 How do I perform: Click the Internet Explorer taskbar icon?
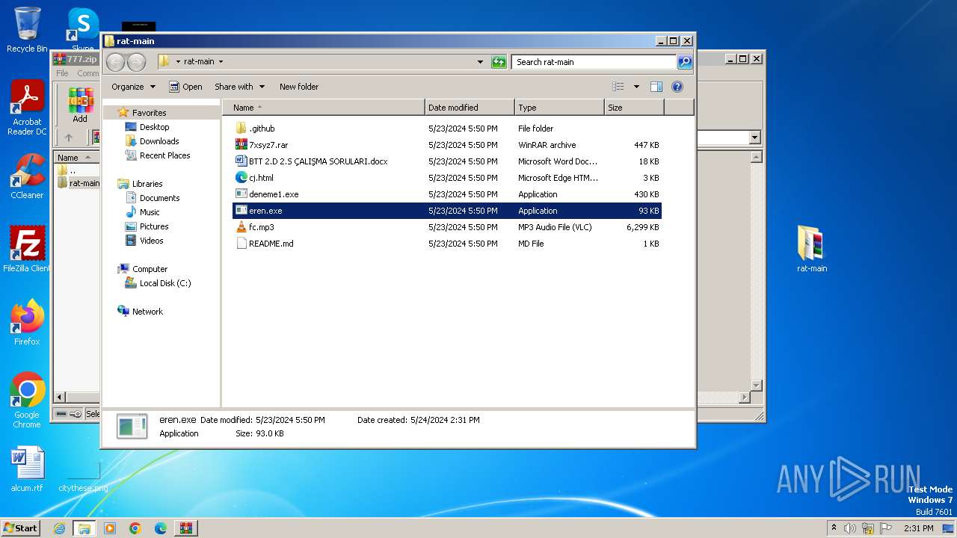pyautogui.click(x=59, y=528)
